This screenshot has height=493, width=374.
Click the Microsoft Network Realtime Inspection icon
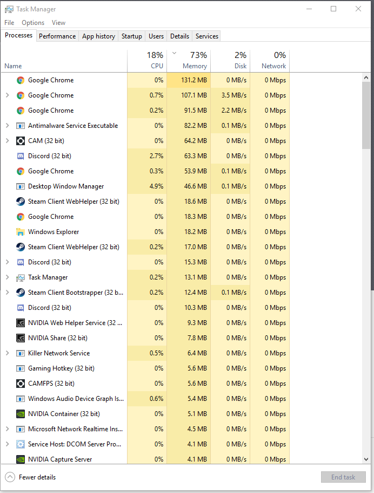tap(21, 429)
